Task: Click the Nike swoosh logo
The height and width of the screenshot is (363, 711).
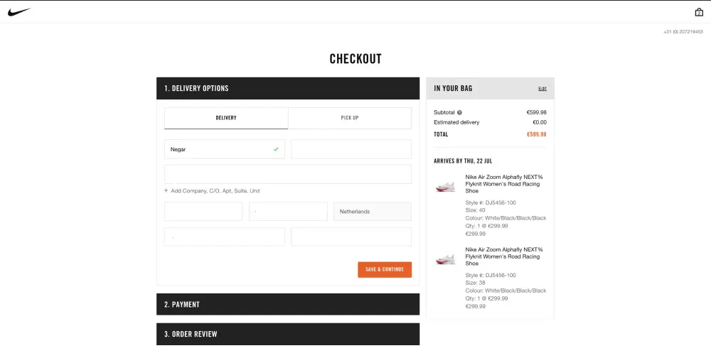Action: coord(19,12)
